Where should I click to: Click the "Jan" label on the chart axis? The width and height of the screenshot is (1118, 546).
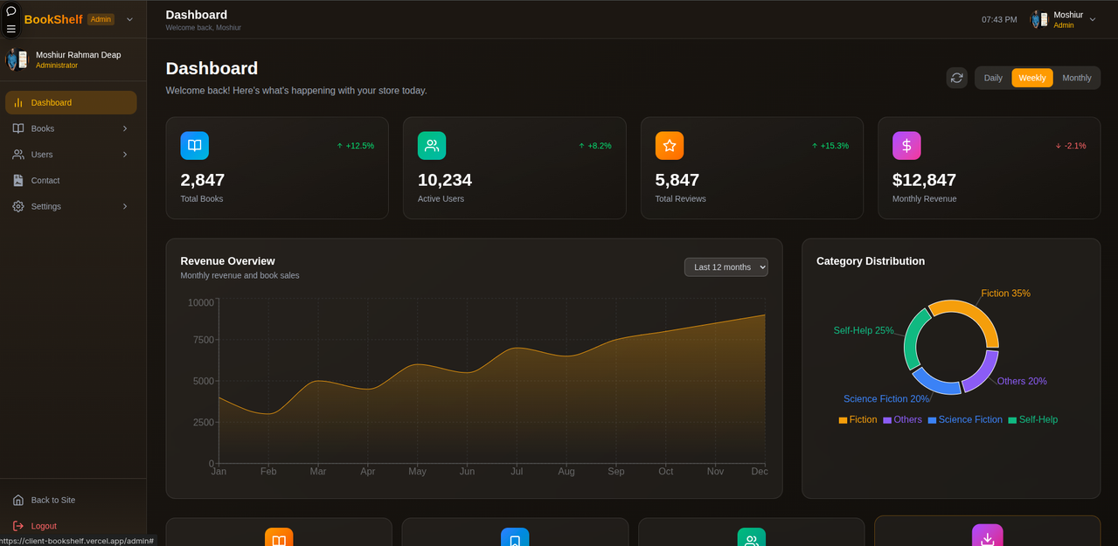[219, 472]
